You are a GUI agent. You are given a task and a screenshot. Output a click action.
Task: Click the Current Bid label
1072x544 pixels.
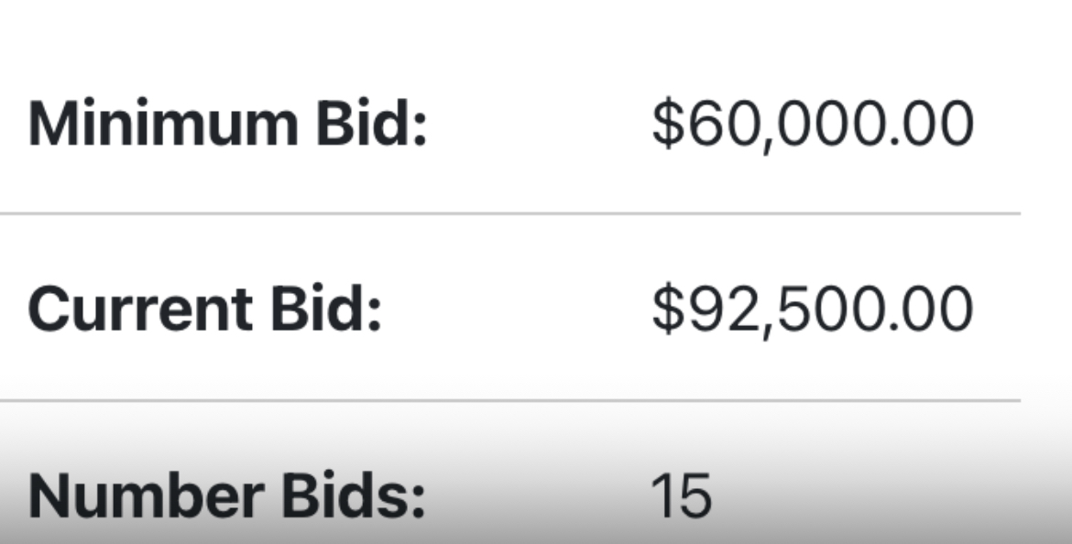point(204,310)
